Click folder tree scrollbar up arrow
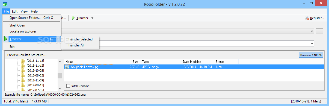The width and height of the screenshot is (329, 106). click(x=60, y=62)
